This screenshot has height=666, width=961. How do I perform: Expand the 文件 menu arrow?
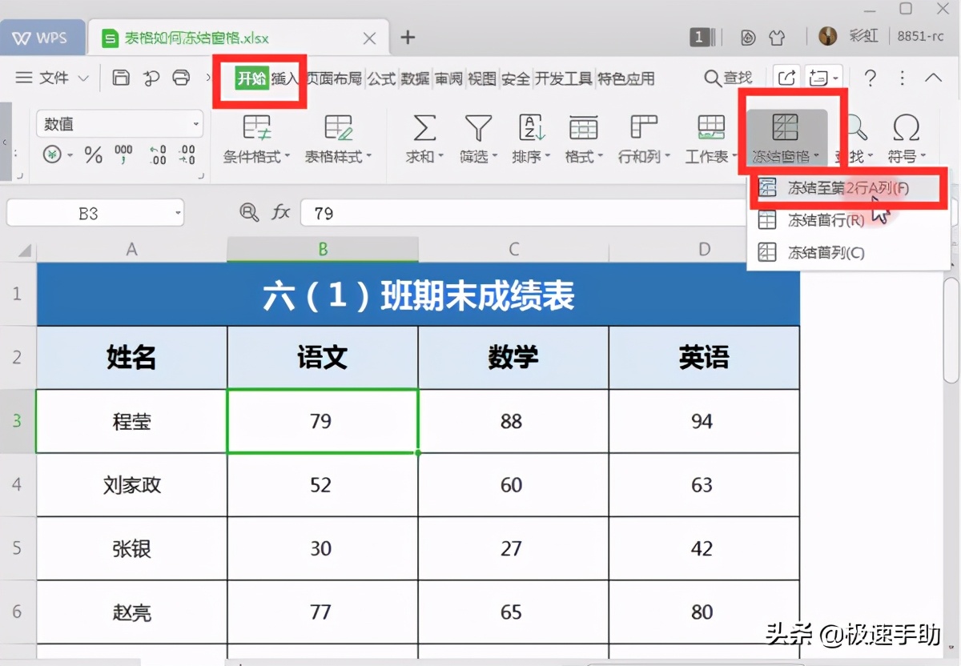83,78
